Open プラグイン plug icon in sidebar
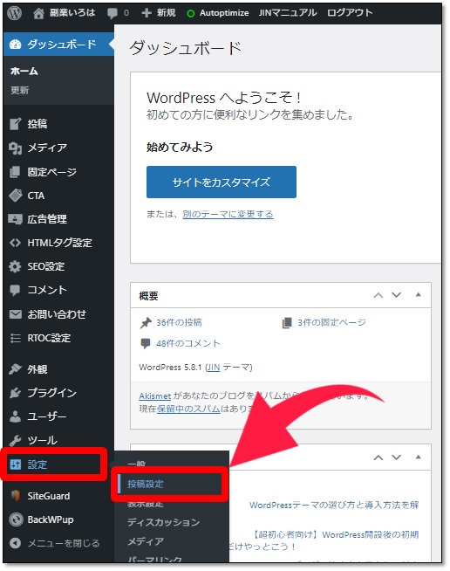Image resolution: width=450 pixels, height=571 pixels. pyautogui.click(x=15, y=393)
